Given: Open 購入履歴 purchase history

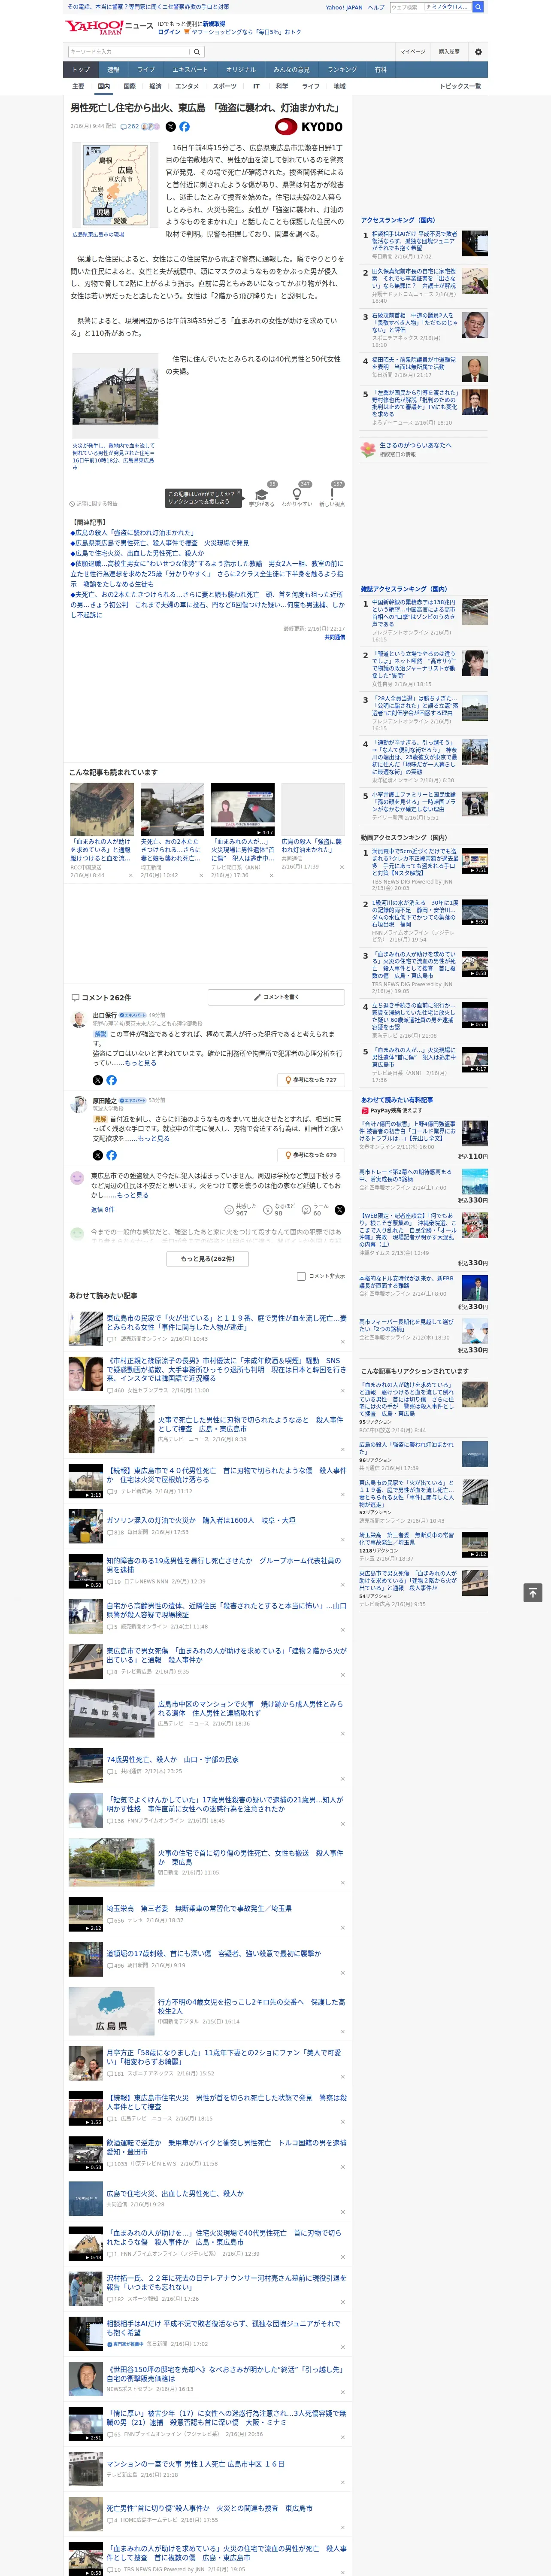Looking at the screenshot, I should tap(449, 52).
